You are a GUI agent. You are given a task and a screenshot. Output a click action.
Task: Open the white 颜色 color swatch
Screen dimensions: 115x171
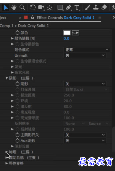point(67,33)
